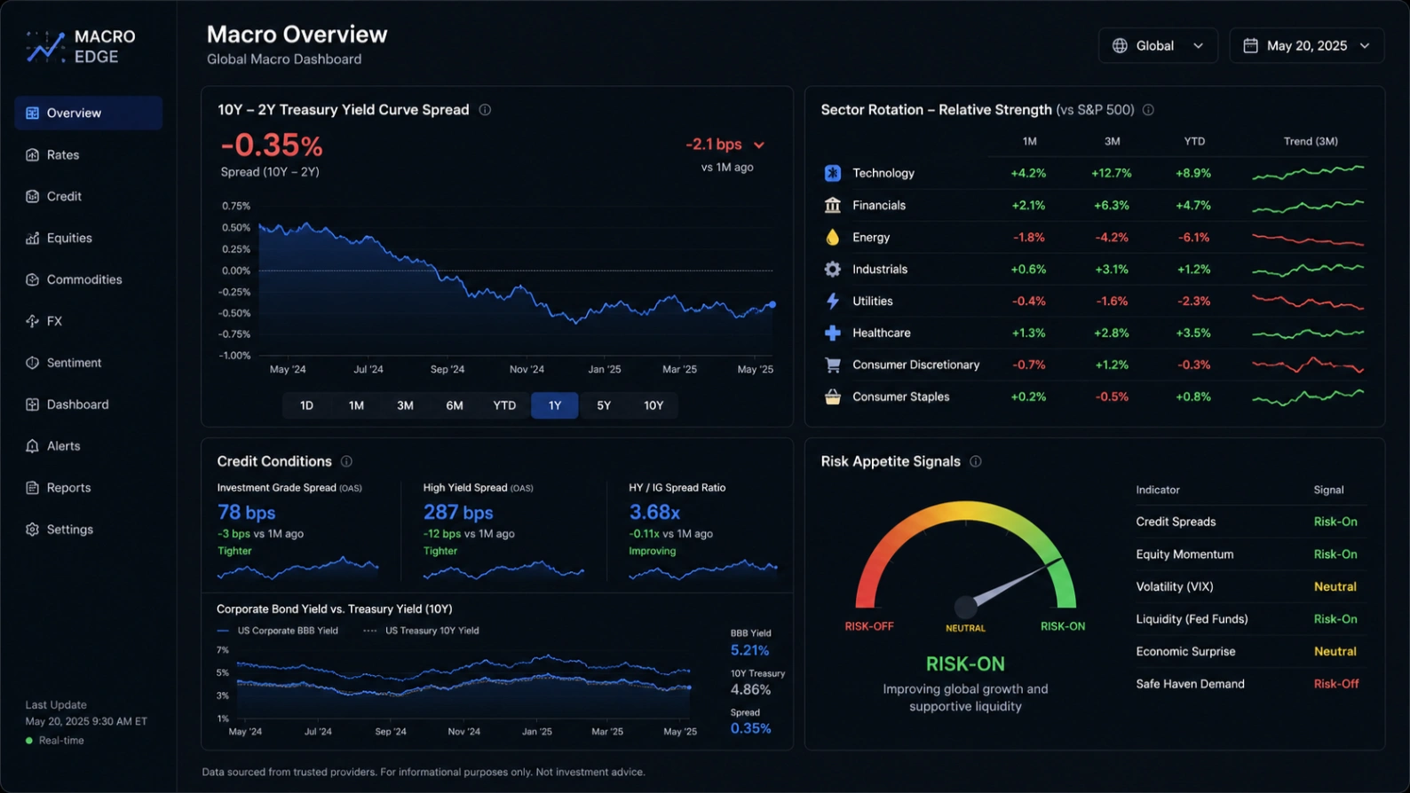Image resolution: width=1410 pixels, height=793 pixels.
Task: Click the Settings gear icon
Action: [32, 530]
